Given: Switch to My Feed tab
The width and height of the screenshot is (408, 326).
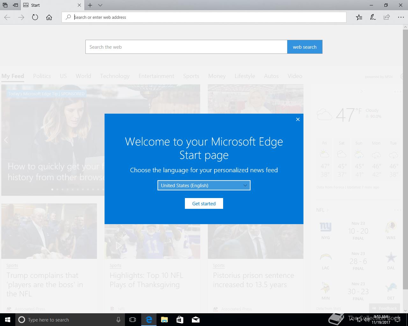Looking at the screenshot, I should tap(13, 76).
